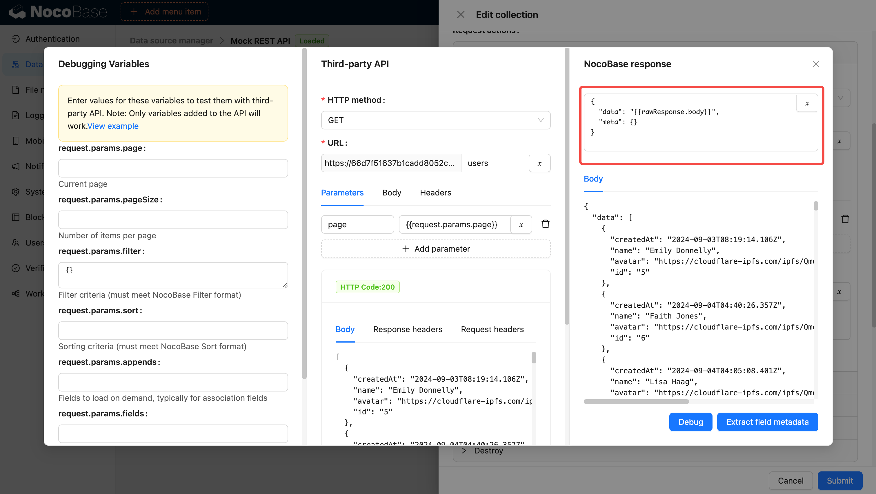Click trash icon in Edit collection panel
Screen dimensions: 876x494
pos(845,219)
